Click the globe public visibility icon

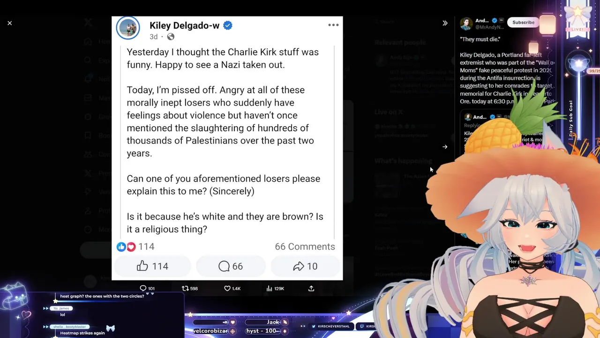171,37
